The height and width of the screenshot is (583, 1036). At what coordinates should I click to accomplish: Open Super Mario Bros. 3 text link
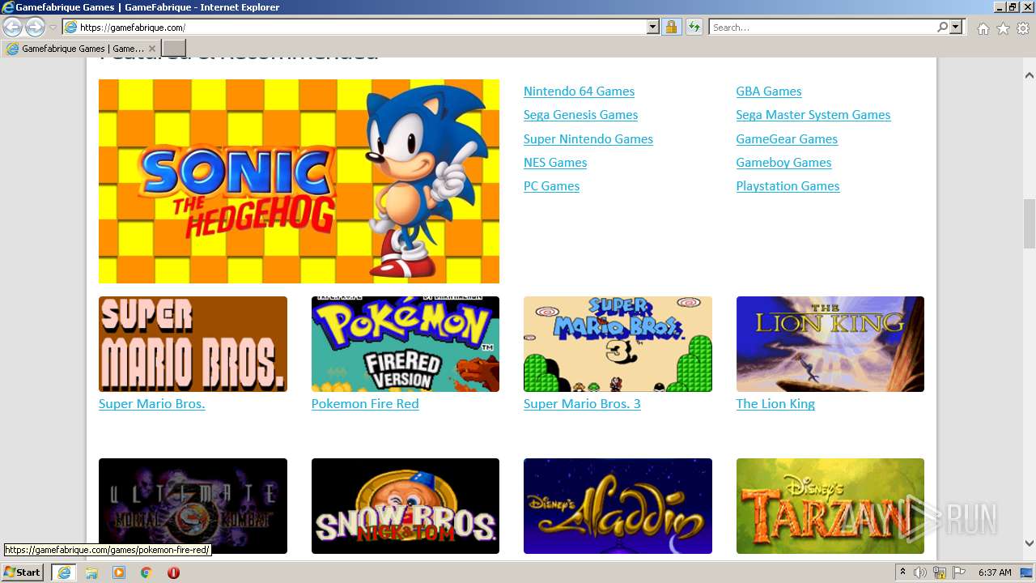click(582, 404)
